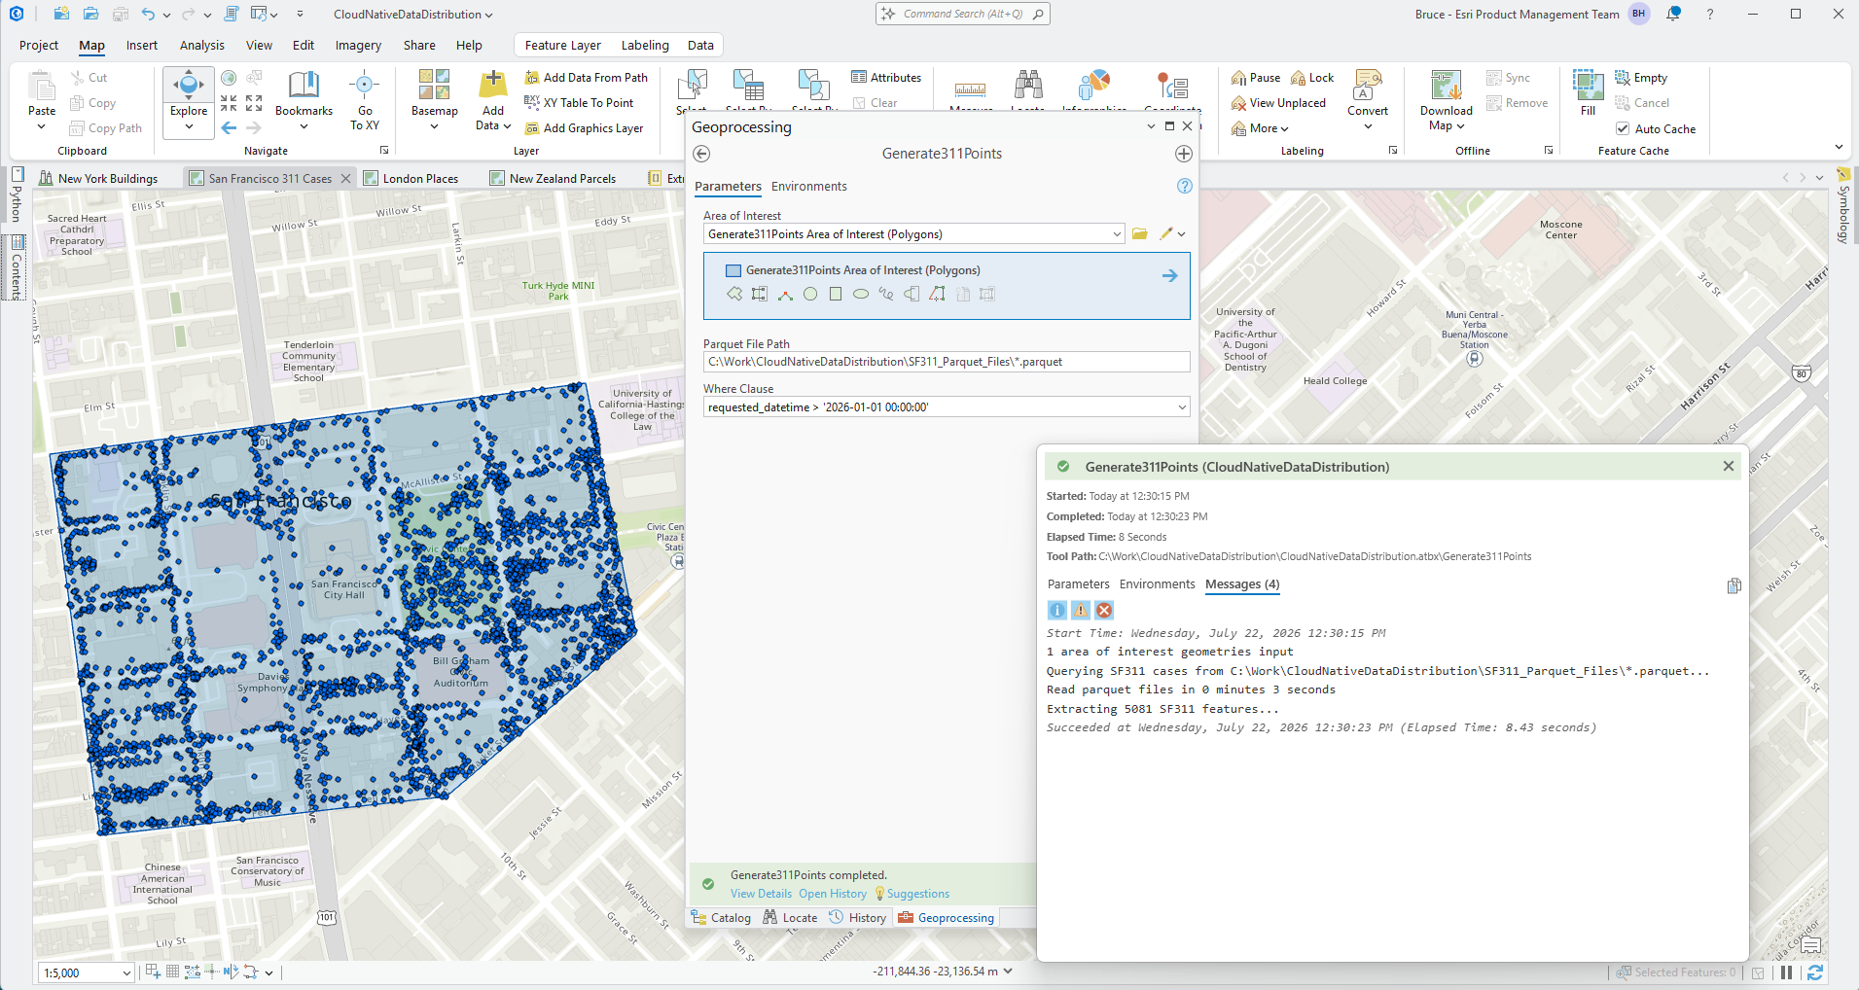Toggle the warning messages filter
The width and height of the screenshot is (1859, 990).
[1081, 610]
